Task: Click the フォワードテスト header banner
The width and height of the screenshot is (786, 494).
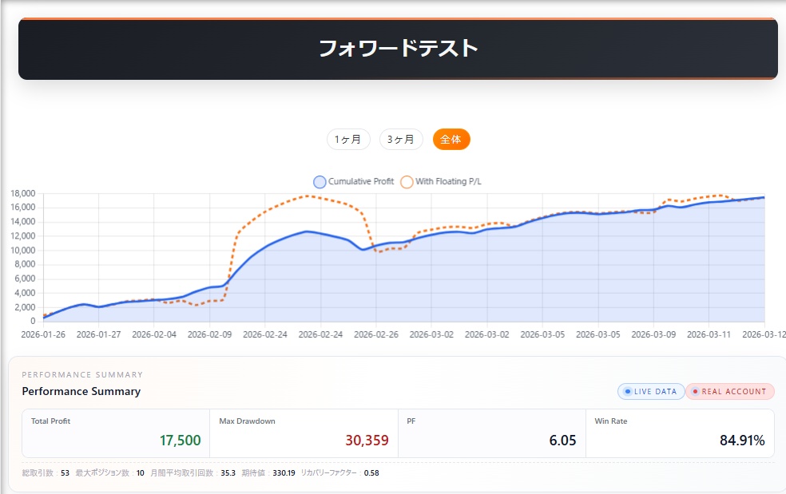Action: (x=398, y=49)
